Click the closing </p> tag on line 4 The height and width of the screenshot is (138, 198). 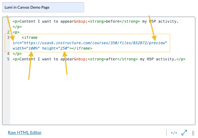coord(17,54)
